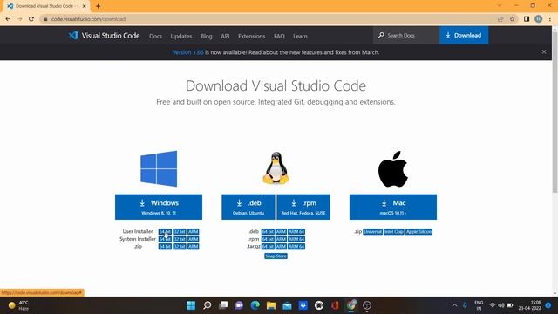Download Mac .zip Apple Silicon build
The image size is (558, 314).
pos(418,232)
